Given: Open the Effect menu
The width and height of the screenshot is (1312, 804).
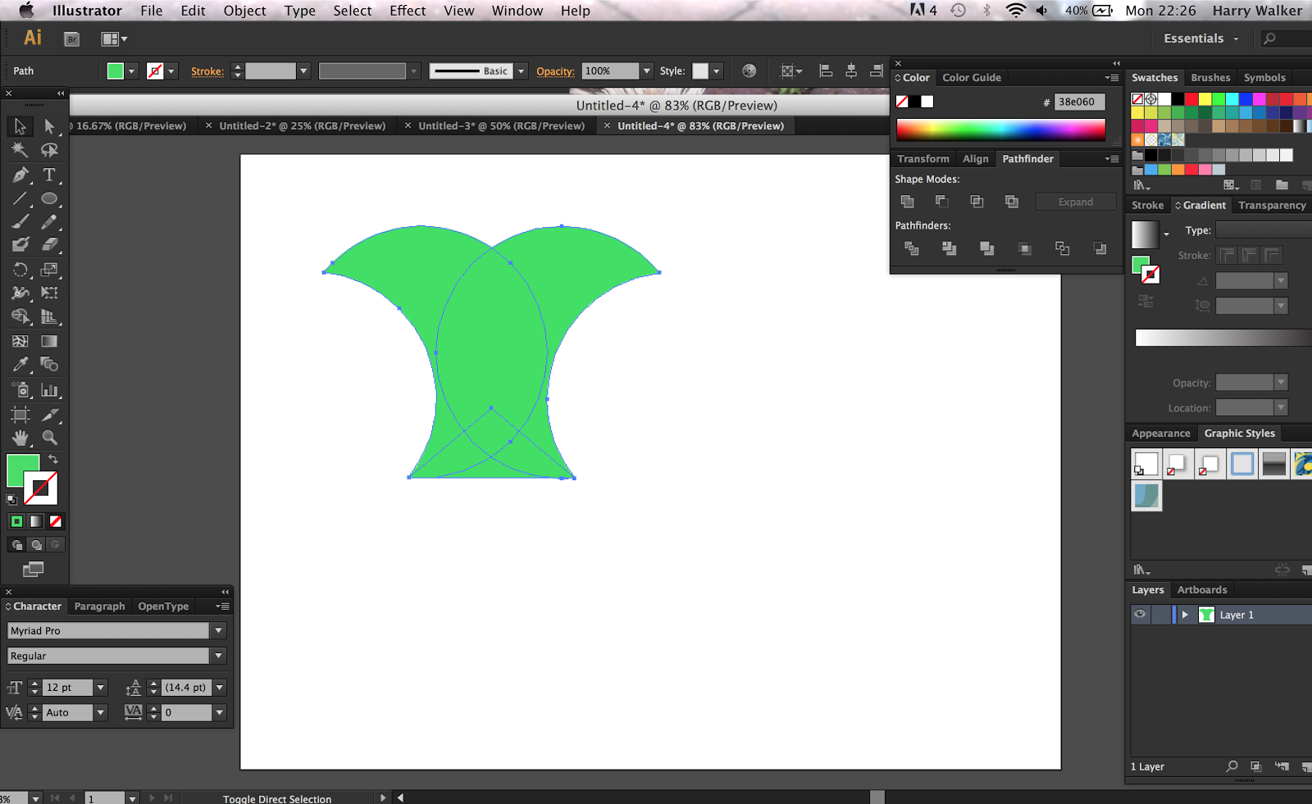Looking at the screenshot, I should tap(408, 11).
